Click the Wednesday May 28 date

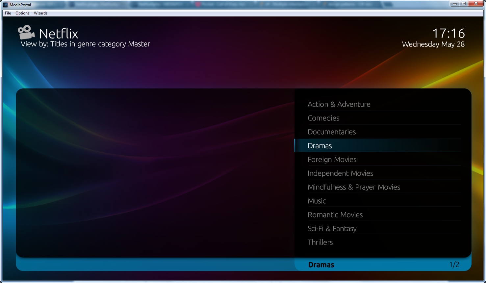coord(433,44)
